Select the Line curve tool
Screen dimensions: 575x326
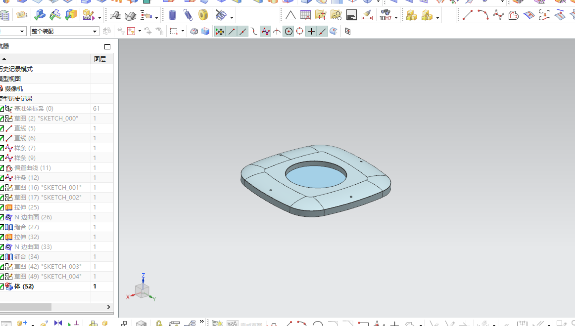click(x=467, y=15)
